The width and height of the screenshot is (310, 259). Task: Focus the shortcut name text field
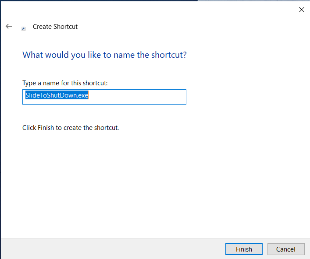[104, 97]
